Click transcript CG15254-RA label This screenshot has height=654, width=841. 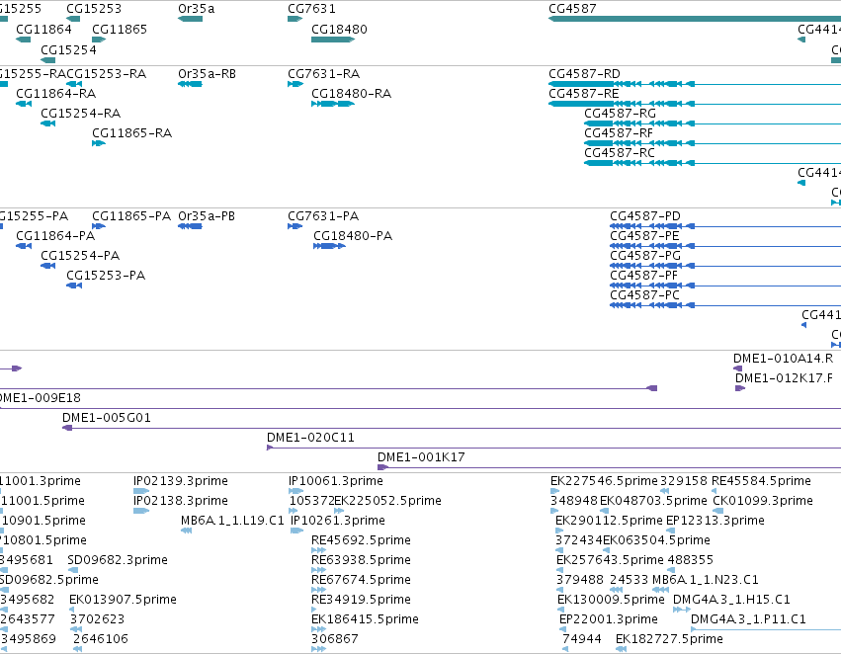tap(80, 113)
